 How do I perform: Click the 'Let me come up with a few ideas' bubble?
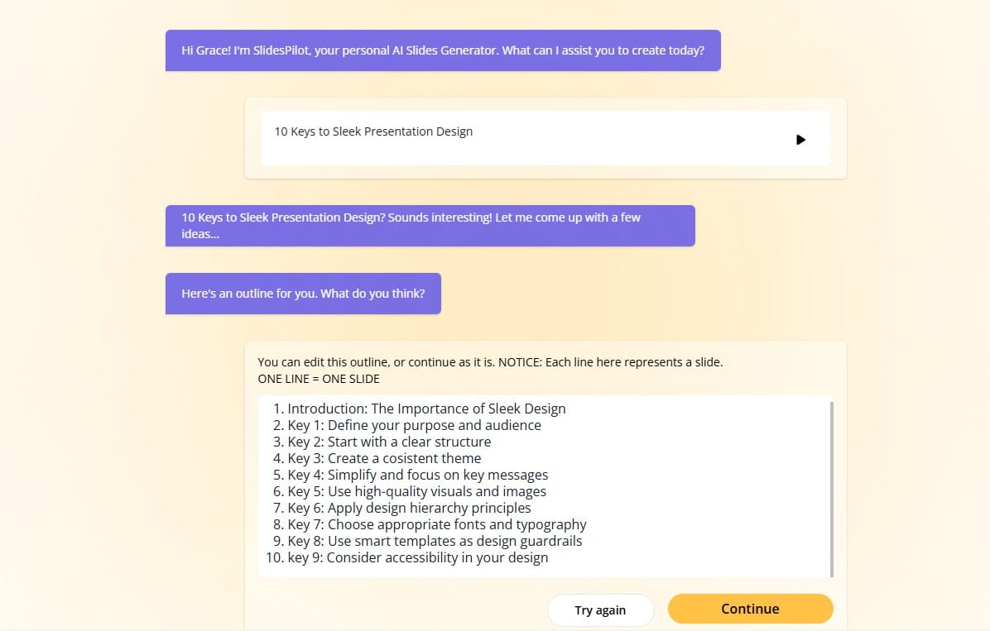[430, 226]
